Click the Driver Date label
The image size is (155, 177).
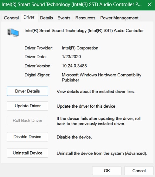click(36, 57)
